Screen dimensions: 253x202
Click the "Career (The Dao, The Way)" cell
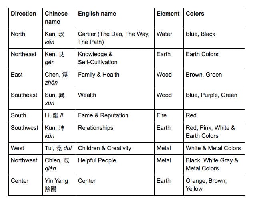click(114, 38)
